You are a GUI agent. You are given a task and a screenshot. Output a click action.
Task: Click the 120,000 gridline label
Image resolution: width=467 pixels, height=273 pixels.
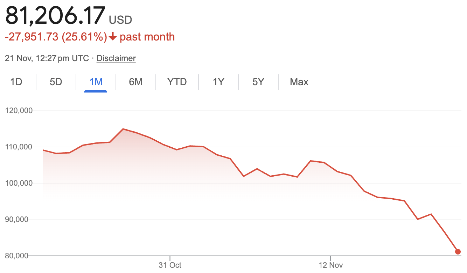click(x=19, y=110)
